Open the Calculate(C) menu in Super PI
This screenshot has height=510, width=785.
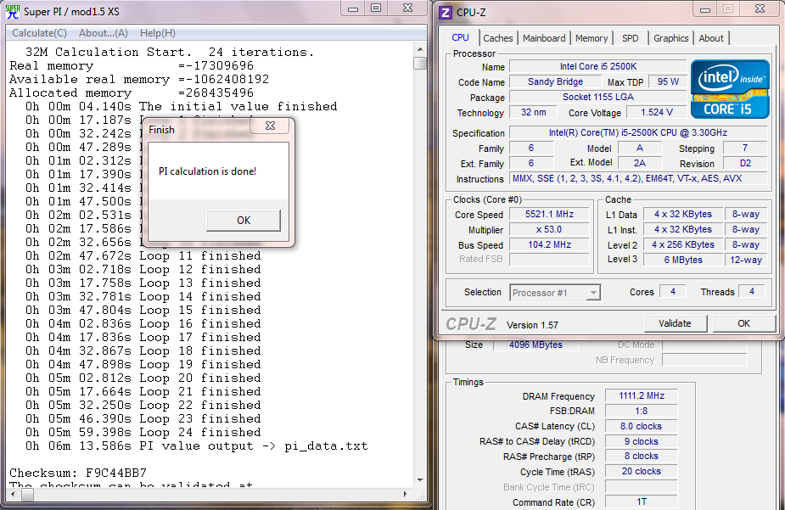[39, 33]
